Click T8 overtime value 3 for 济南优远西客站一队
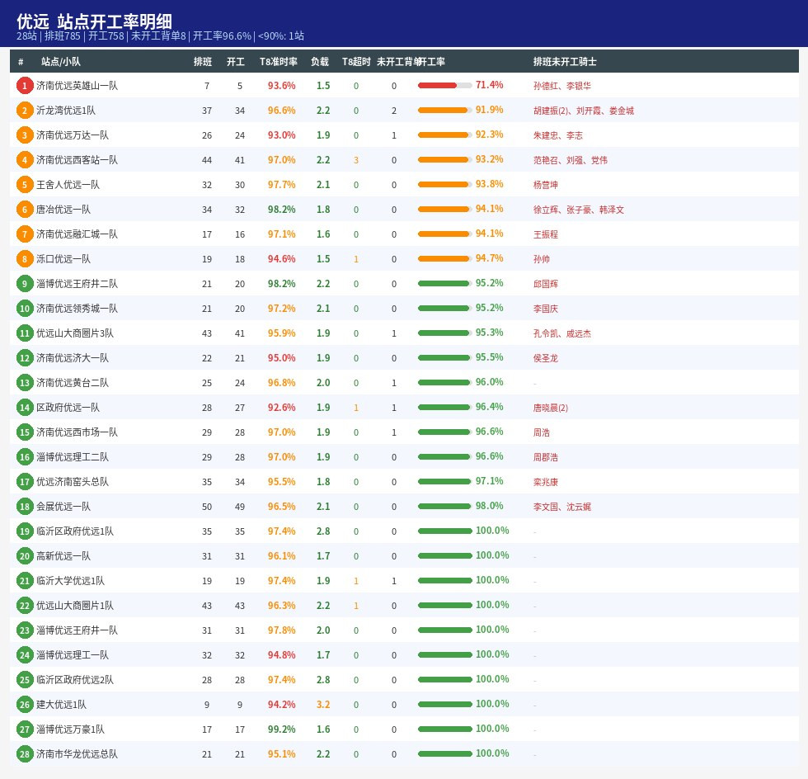 click(356, 160)
